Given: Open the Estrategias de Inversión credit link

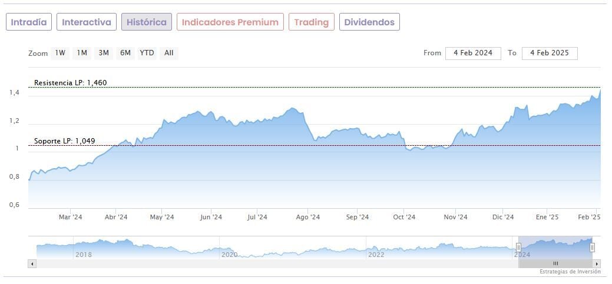Looking at the screenshot, I should [x=570, y=272].
